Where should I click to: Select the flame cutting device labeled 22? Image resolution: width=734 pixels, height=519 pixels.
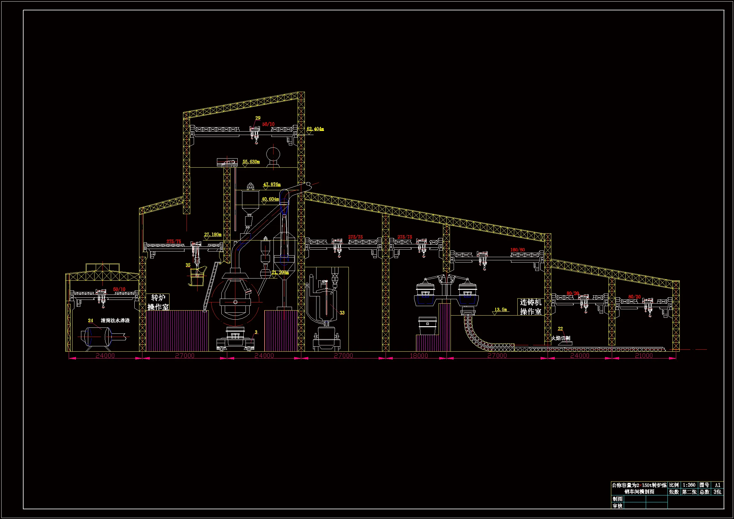coord(565,343)
